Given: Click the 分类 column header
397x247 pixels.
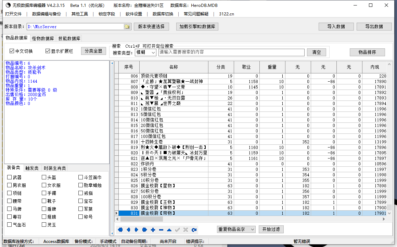Looking at the screenshot, I should [x=221, y=67].
